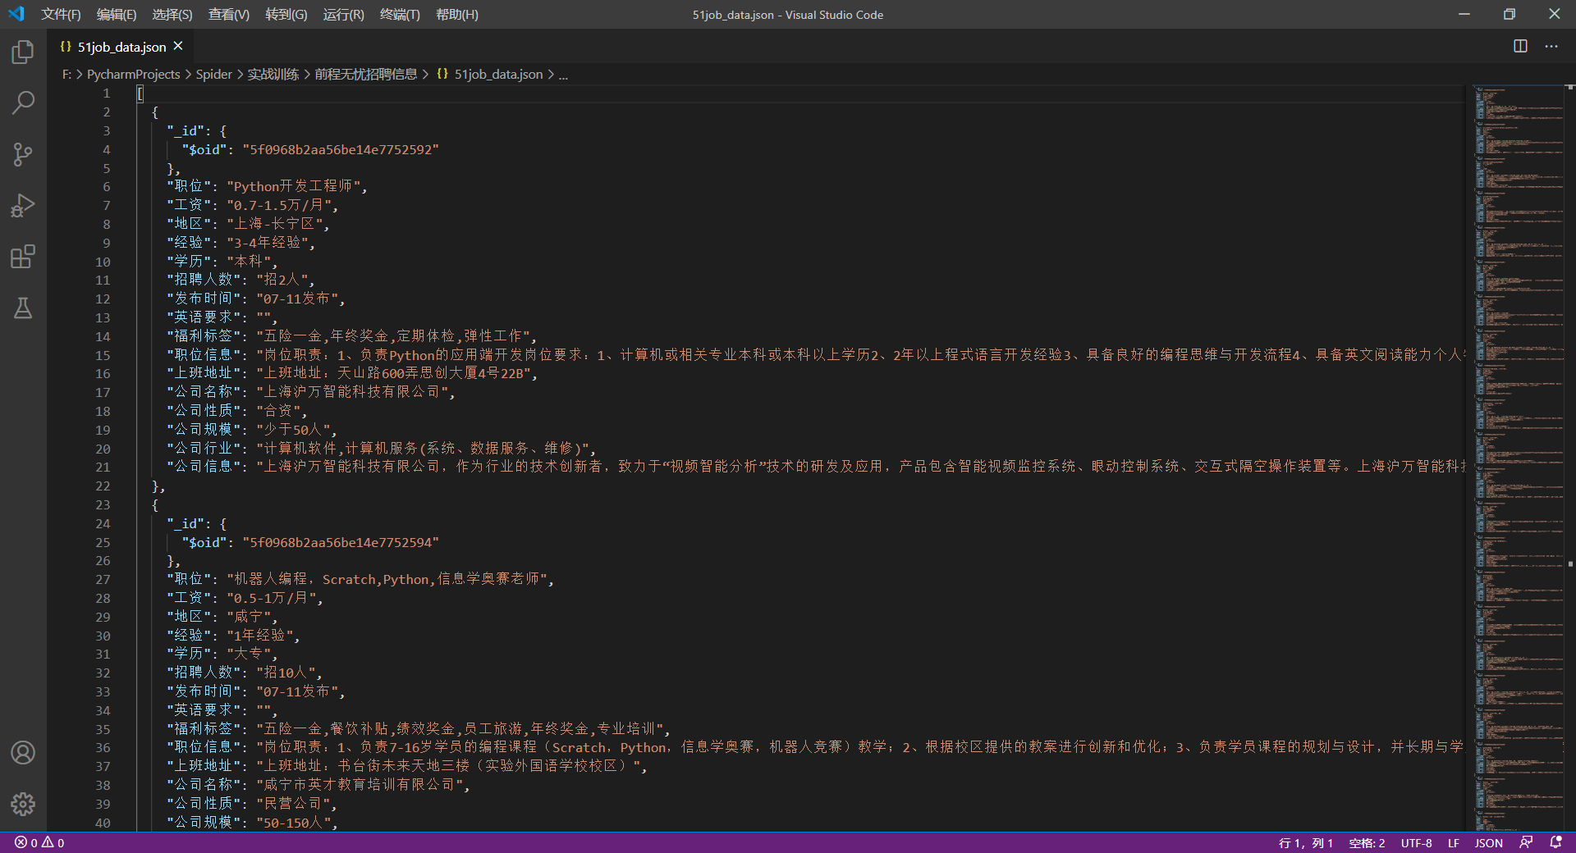
Task: Jump using the minimap code overview
Action: point(1519,459)
